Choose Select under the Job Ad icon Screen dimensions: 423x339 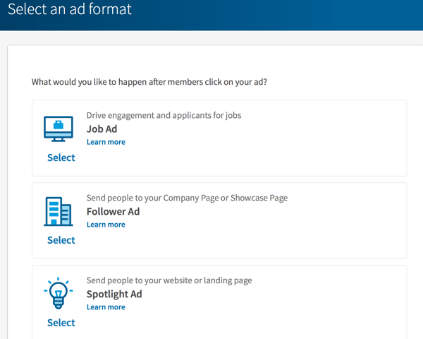pos(61,157)
